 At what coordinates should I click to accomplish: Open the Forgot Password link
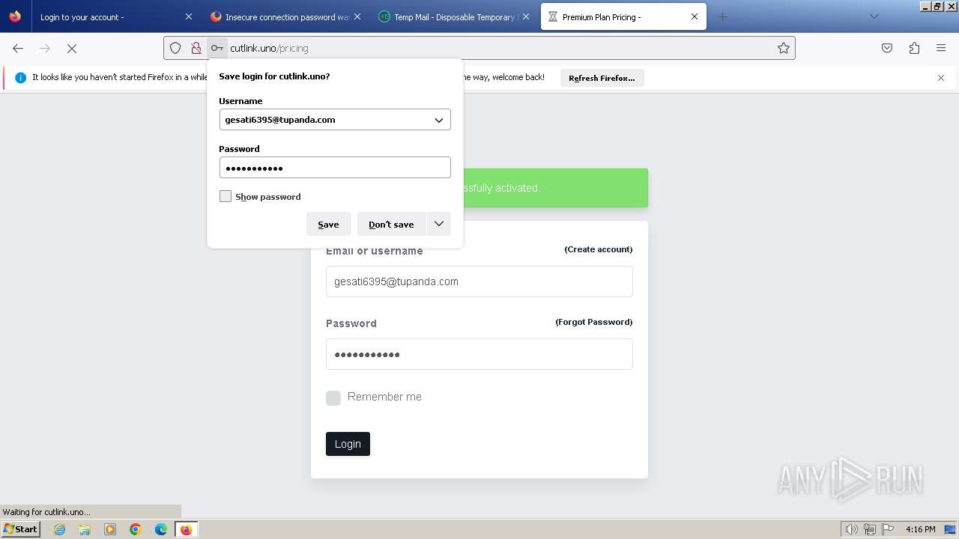pos(594,322)
